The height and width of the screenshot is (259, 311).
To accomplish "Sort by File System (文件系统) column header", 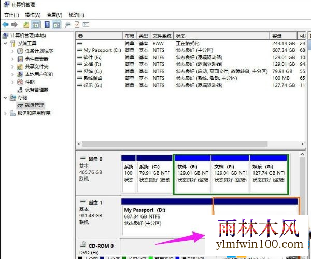I will click(162, 36).
